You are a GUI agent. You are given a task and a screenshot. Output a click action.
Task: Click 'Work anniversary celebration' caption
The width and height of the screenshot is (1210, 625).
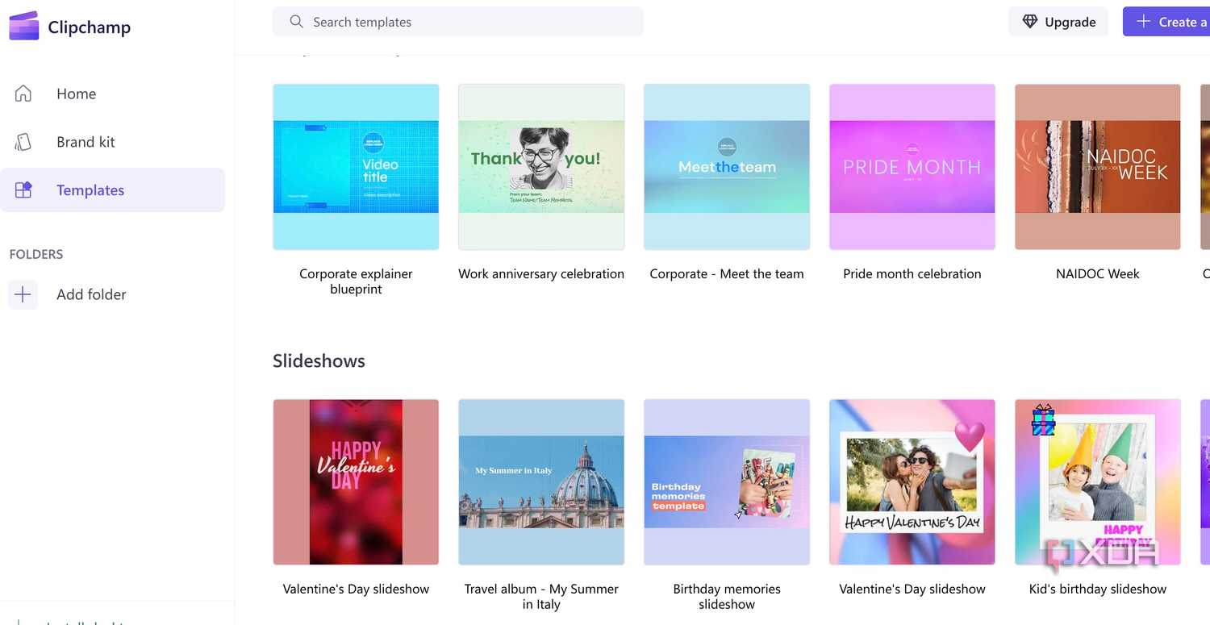541,274
